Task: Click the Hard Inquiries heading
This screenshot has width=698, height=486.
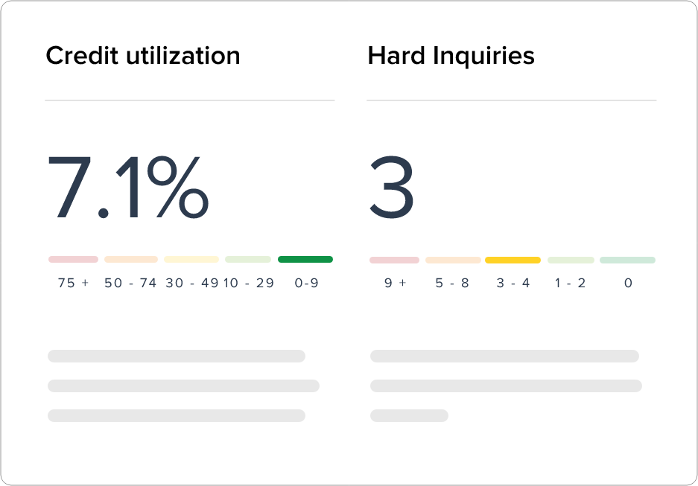Action: click(451, 56)
